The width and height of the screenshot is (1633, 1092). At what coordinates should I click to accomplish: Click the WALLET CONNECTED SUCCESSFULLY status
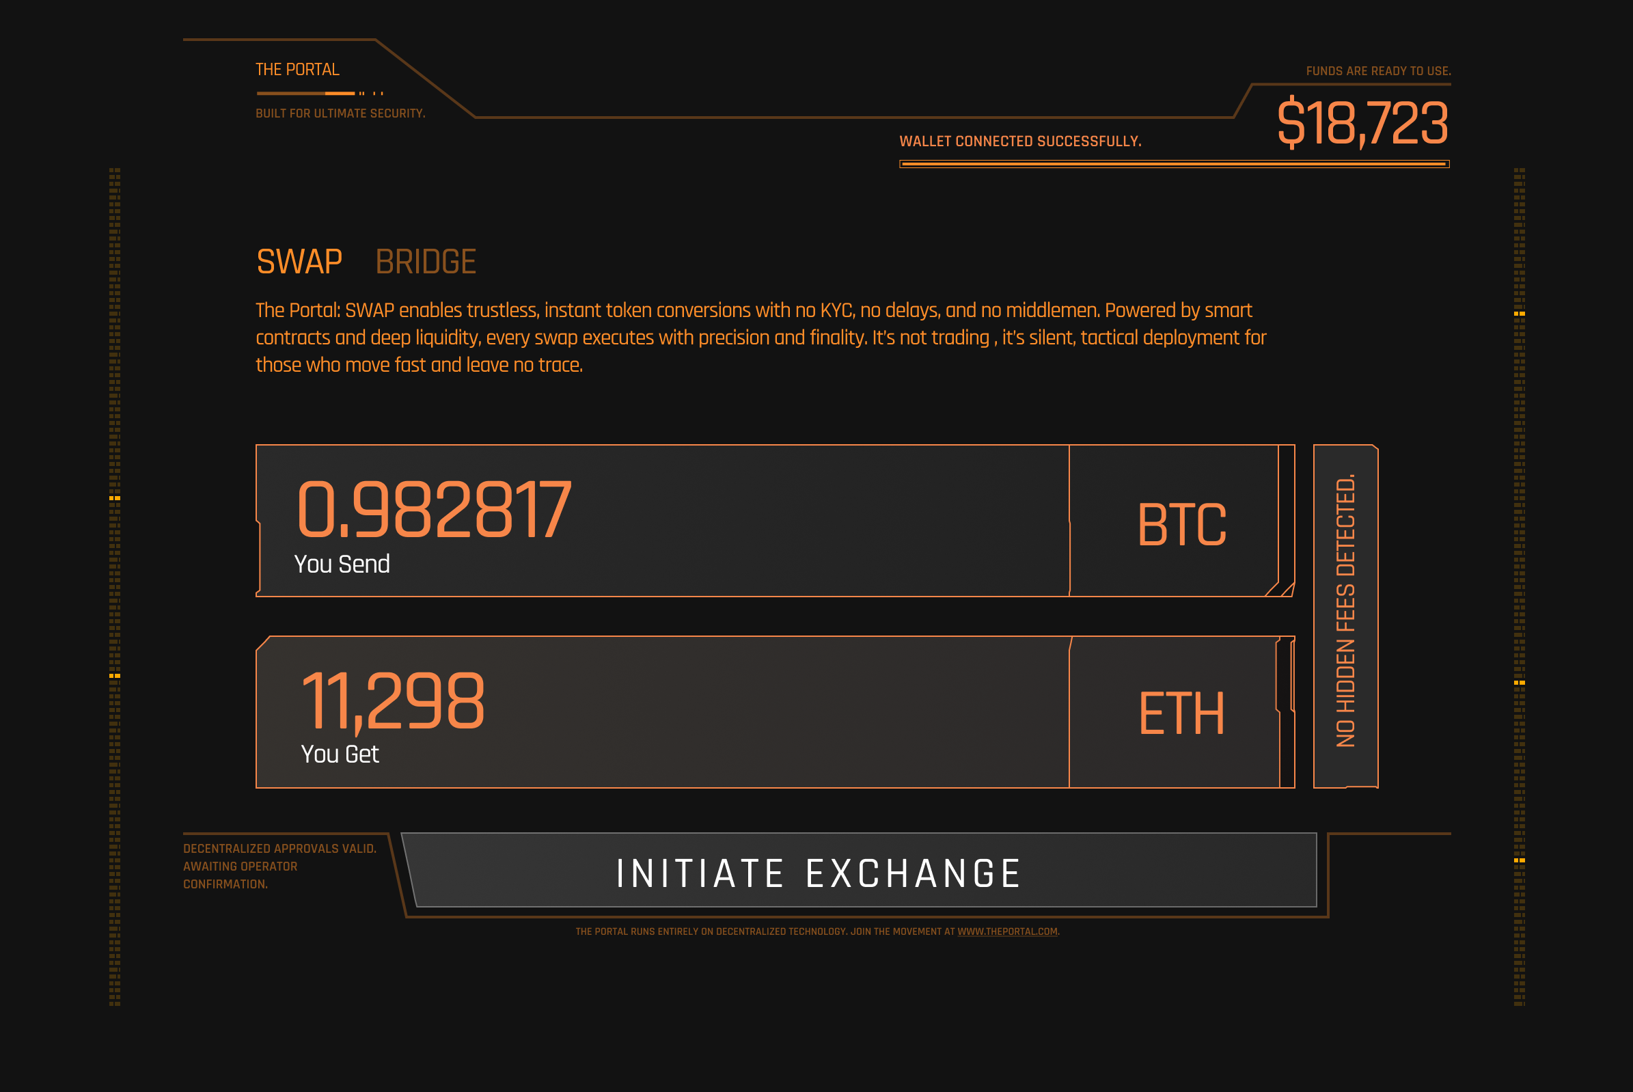click(1021, 141)
